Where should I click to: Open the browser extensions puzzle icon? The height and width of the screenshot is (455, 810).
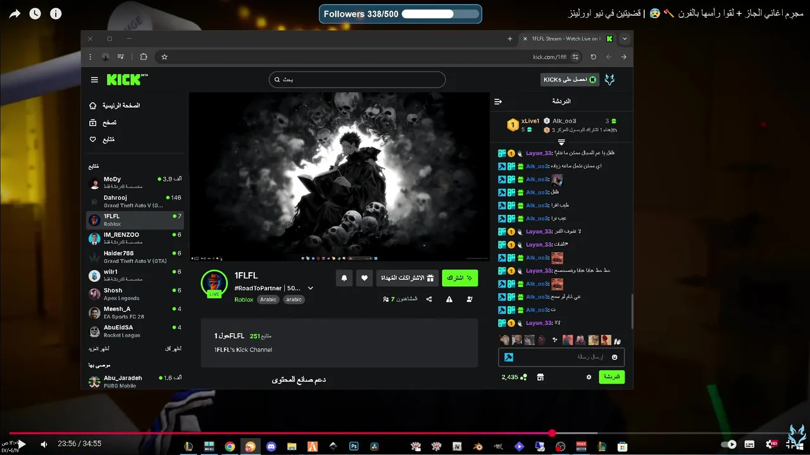[x=144, y=57]
